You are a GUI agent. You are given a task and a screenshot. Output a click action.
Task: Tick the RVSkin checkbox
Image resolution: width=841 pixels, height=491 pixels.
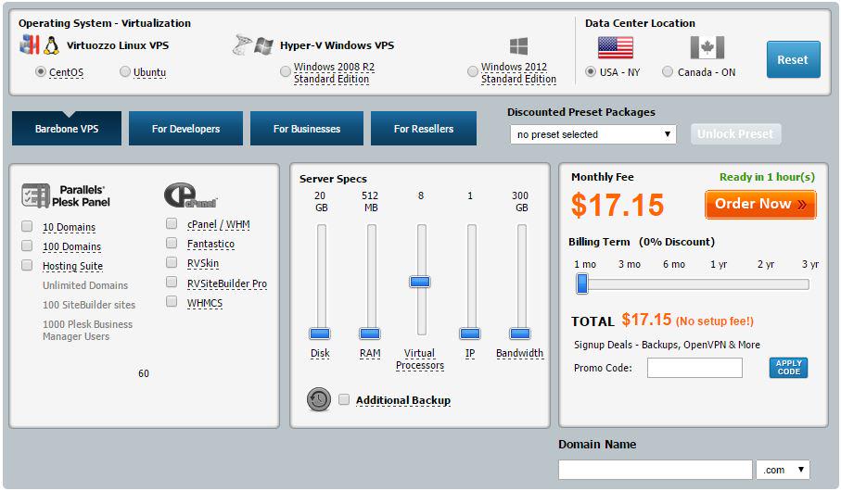(x=172, y=262)
